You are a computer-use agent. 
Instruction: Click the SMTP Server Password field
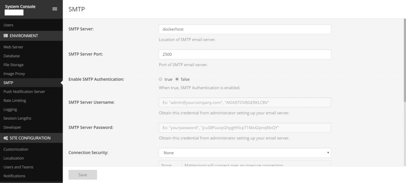(245, 128)
